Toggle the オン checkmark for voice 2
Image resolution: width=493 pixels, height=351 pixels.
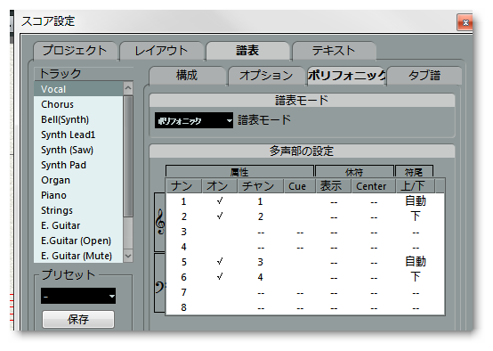pos(220,216)
